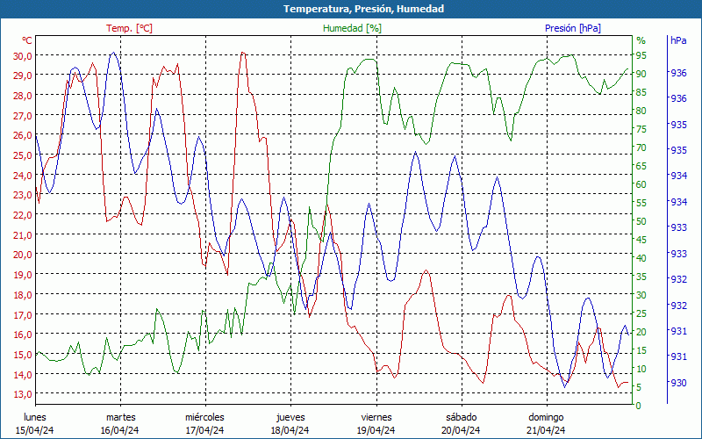Click the green '20' humidity axis tick
Viewport: 702px width, 439px height.
(641, 332)
